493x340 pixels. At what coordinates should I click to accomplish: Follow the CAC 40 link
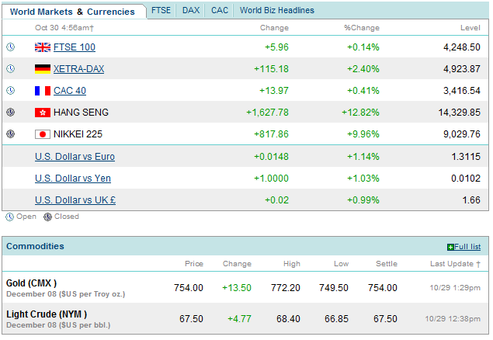coord(70,91)
